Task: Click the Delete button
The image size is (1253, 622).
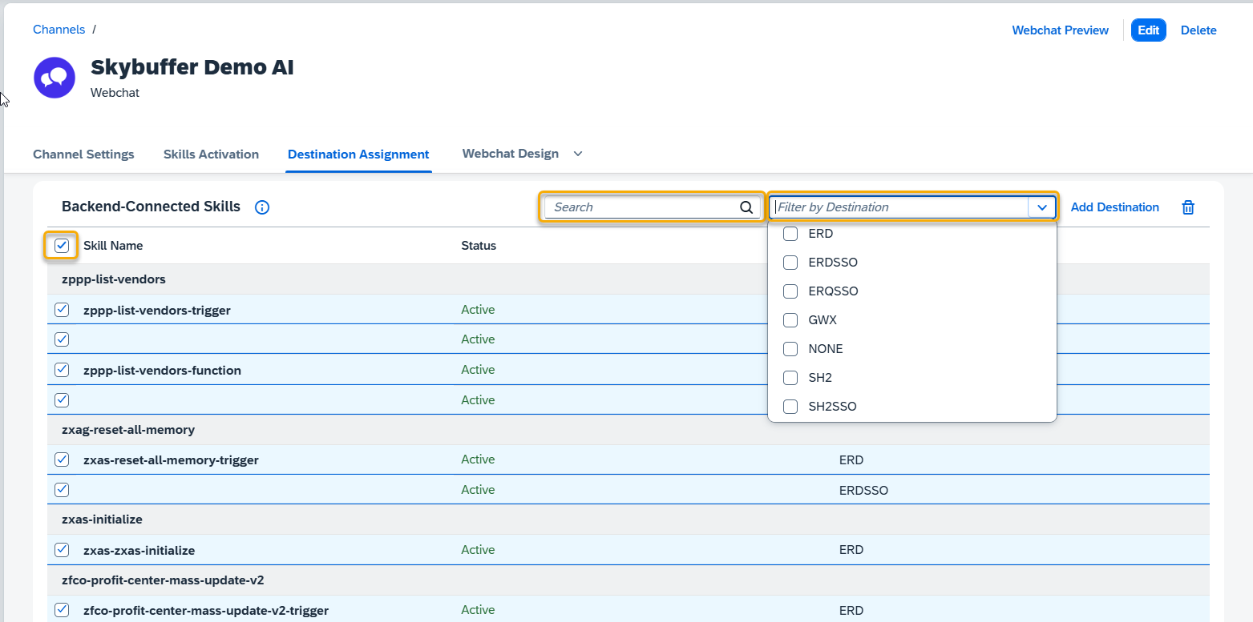Action: click(x=1198, y=30)
